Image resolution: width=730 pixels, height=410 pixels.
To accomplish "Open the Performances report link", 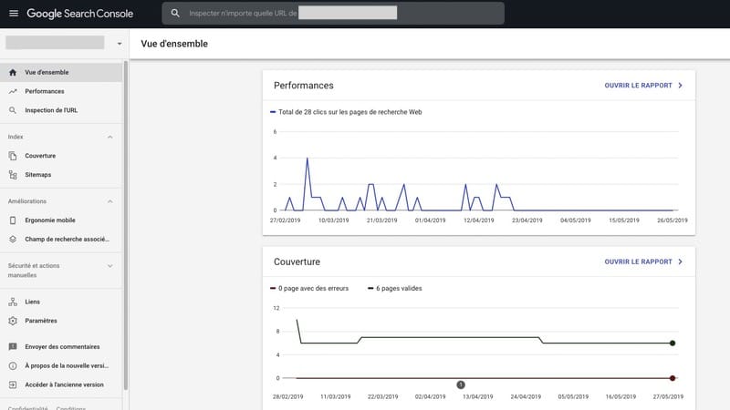I will [x=643, y=86].
